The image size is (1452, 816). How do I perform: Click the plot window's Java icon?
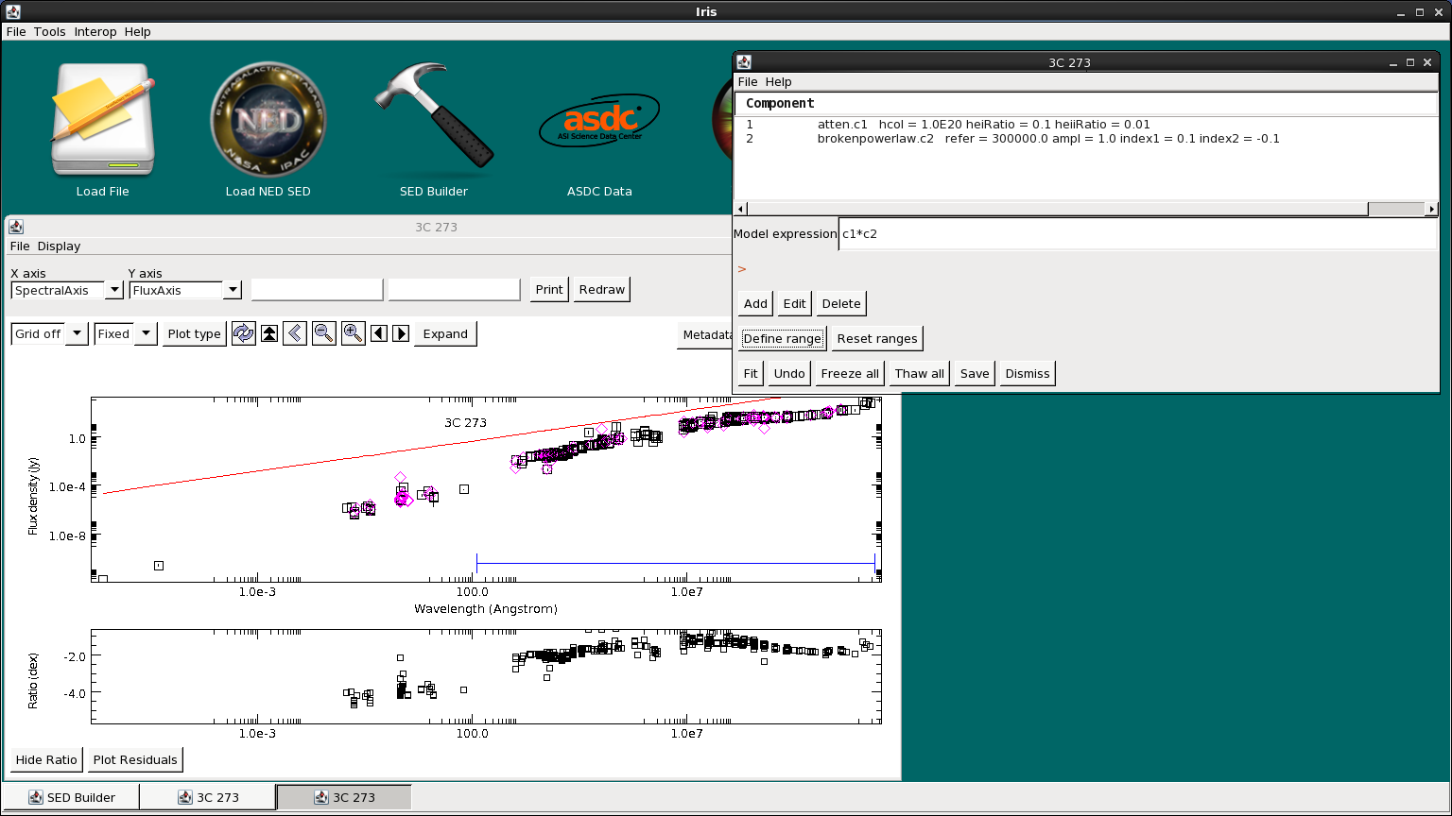(16, 227)
